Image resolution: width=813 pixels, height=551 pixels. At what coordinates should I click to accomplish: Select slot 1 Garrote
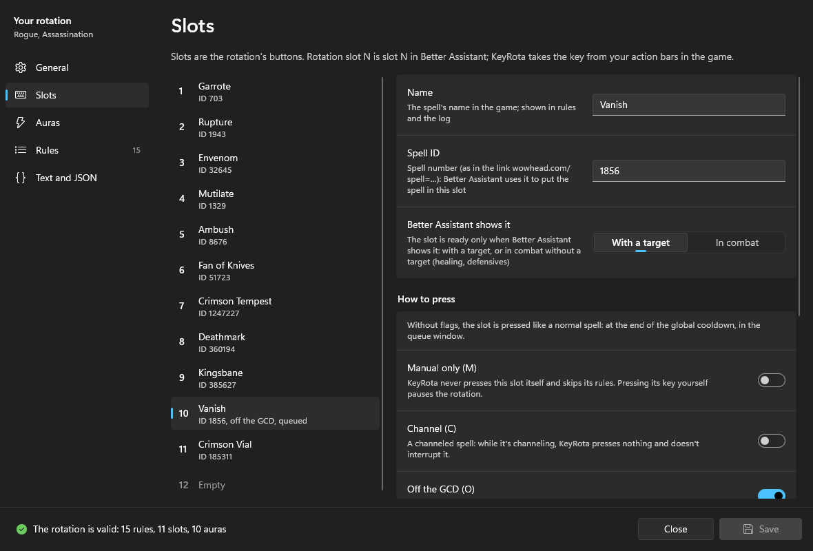click(275, 92)
